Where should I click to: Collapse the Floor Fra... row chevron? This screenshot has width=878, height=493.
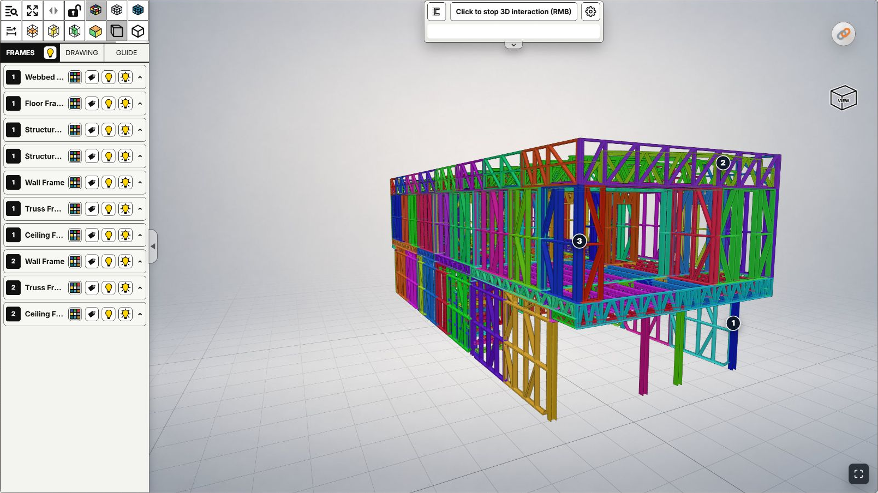pos(140,104)
